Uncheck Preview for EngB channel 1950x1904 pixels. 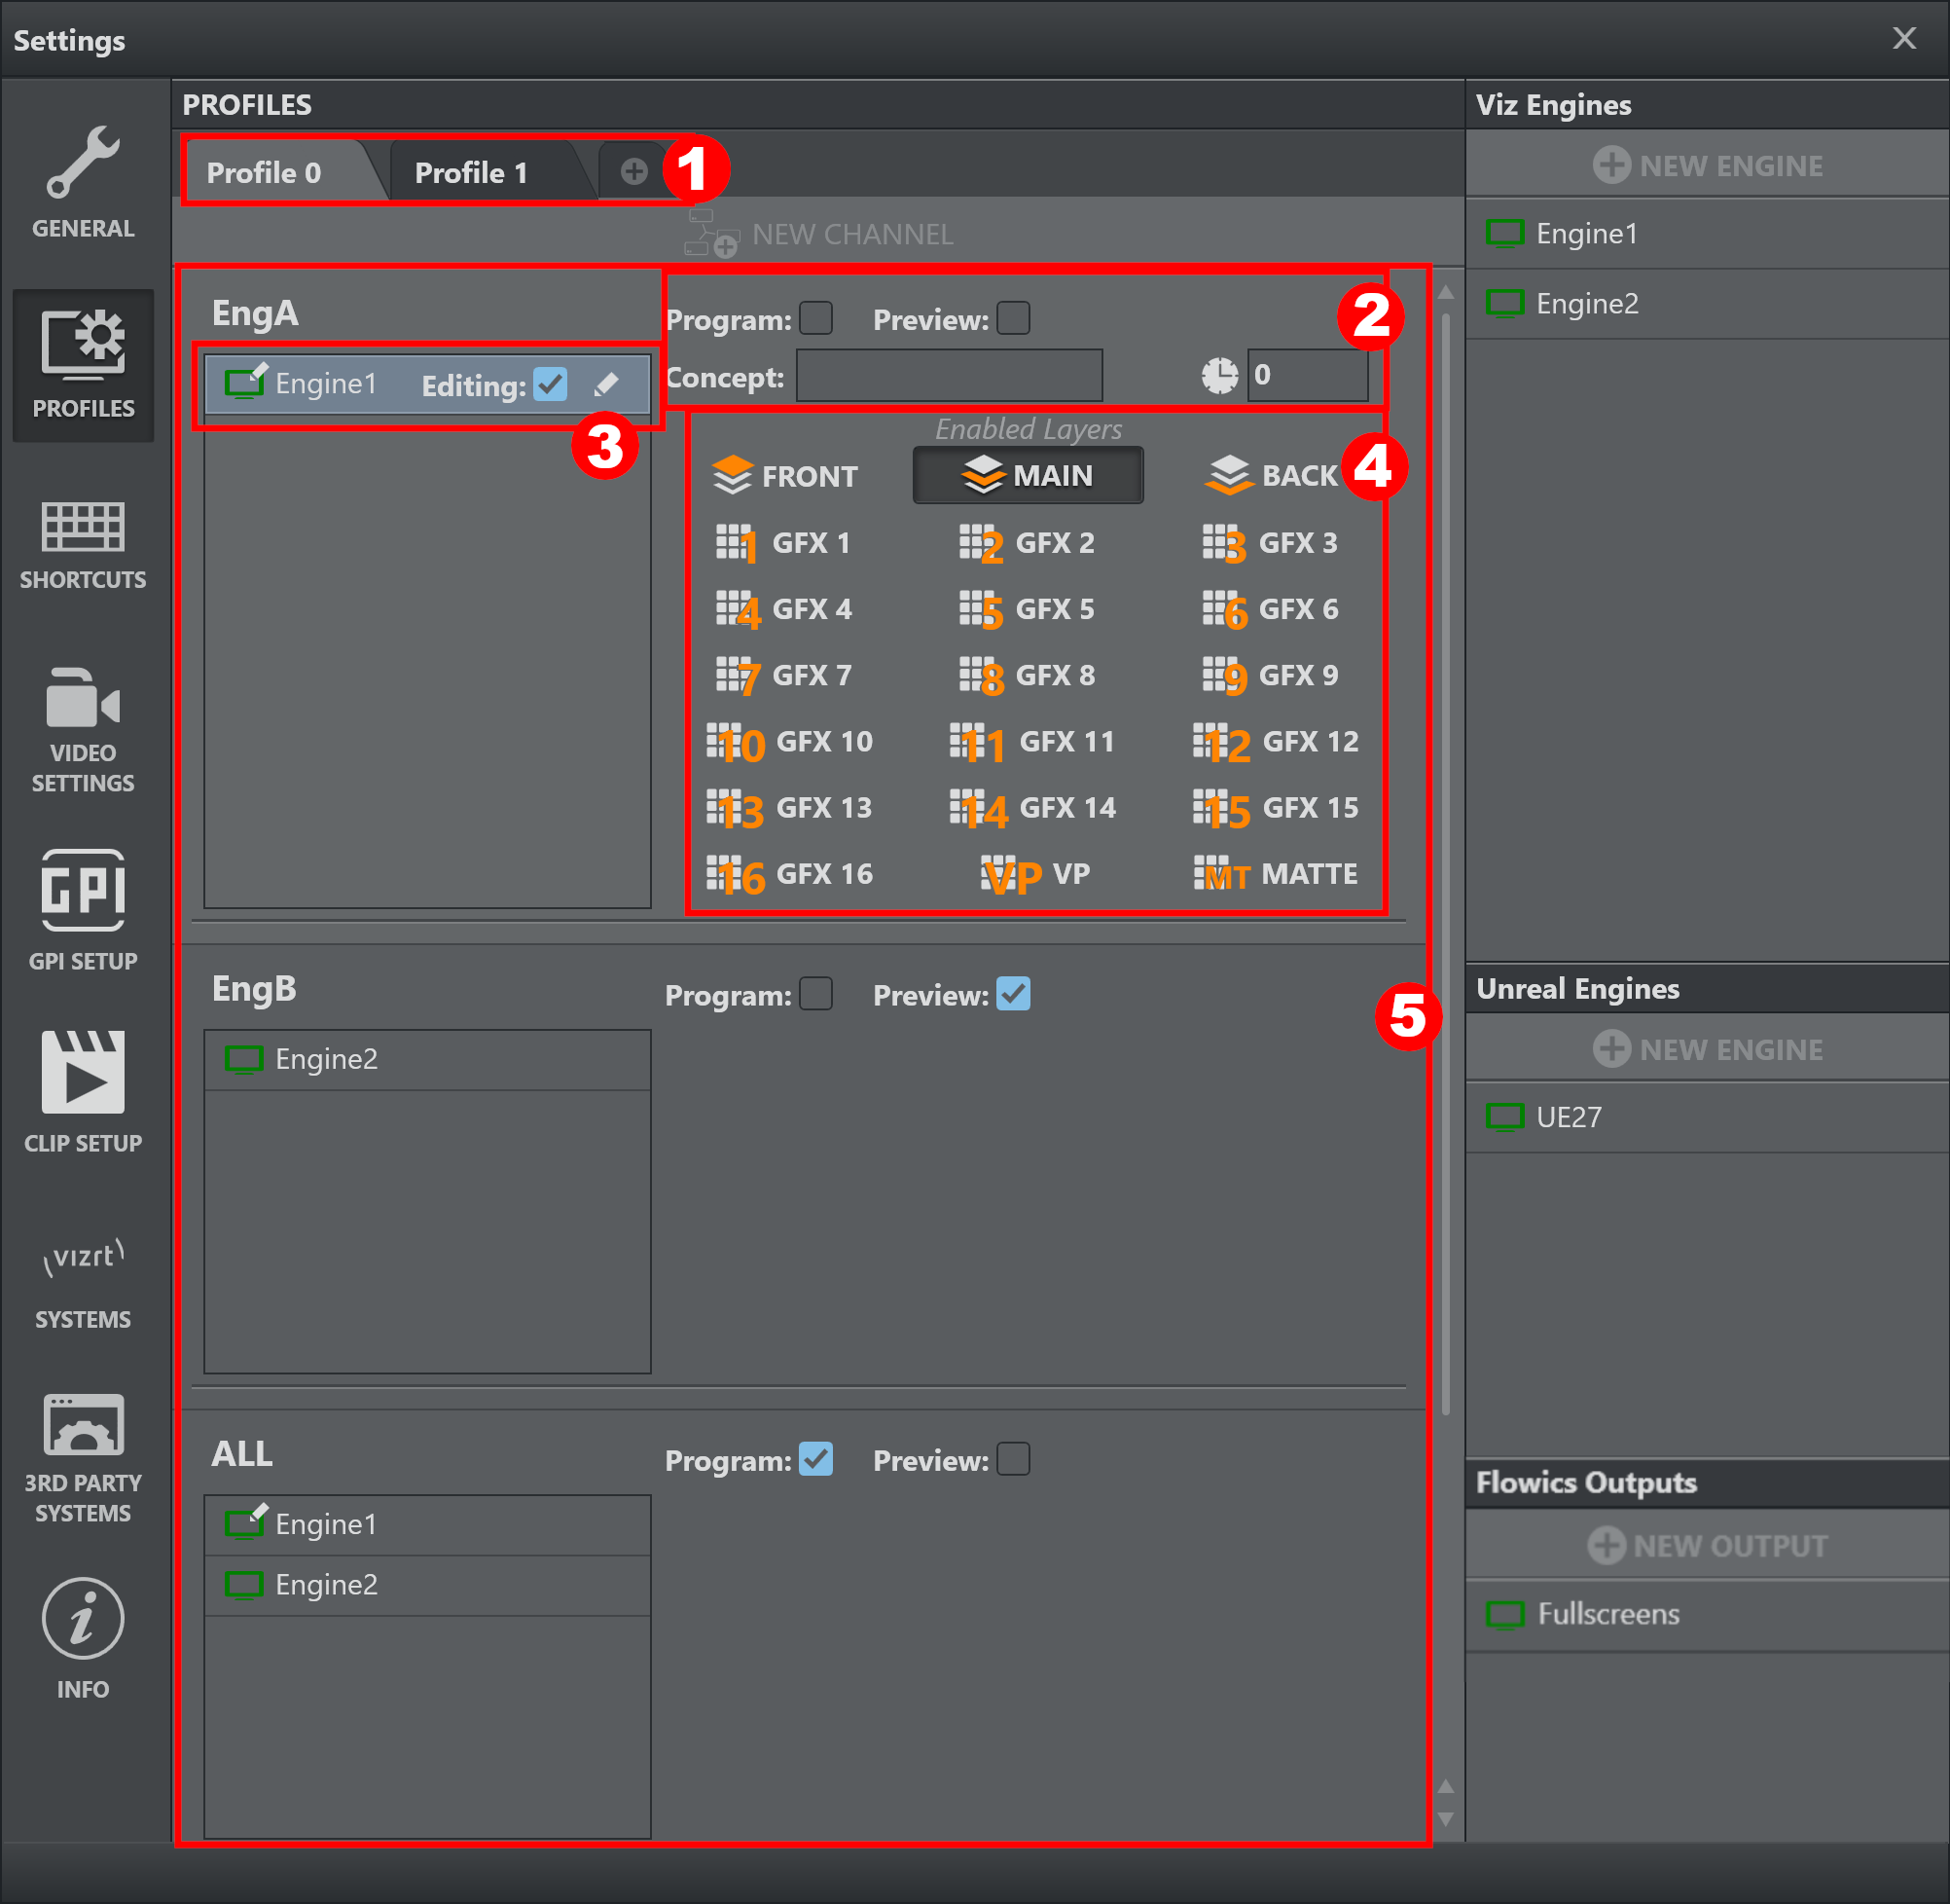(x=1013, y=994)
